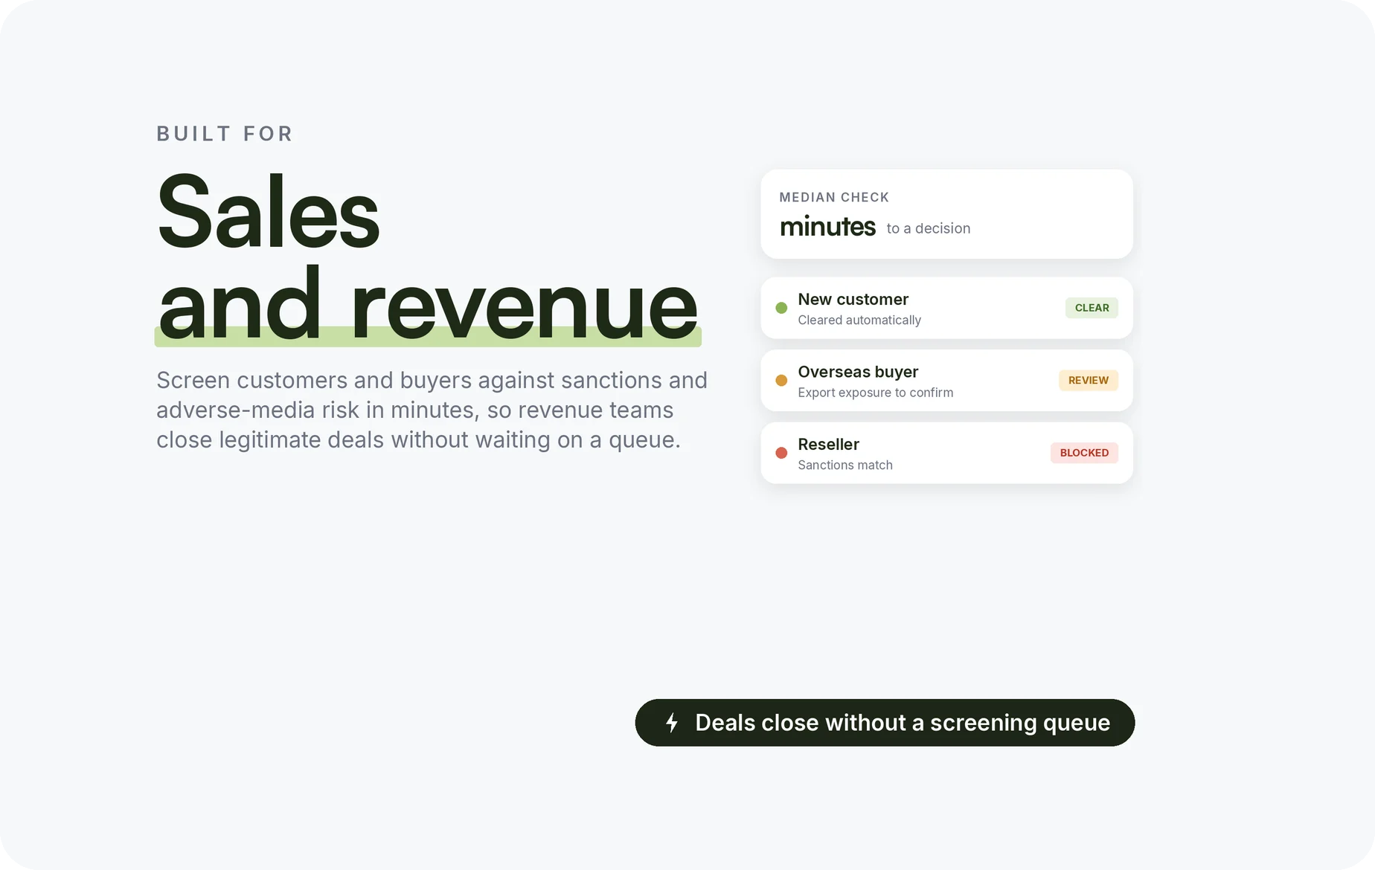Click the "Reseller" row title
This screenshot has height=870, width=1375.
coord(828,444)
